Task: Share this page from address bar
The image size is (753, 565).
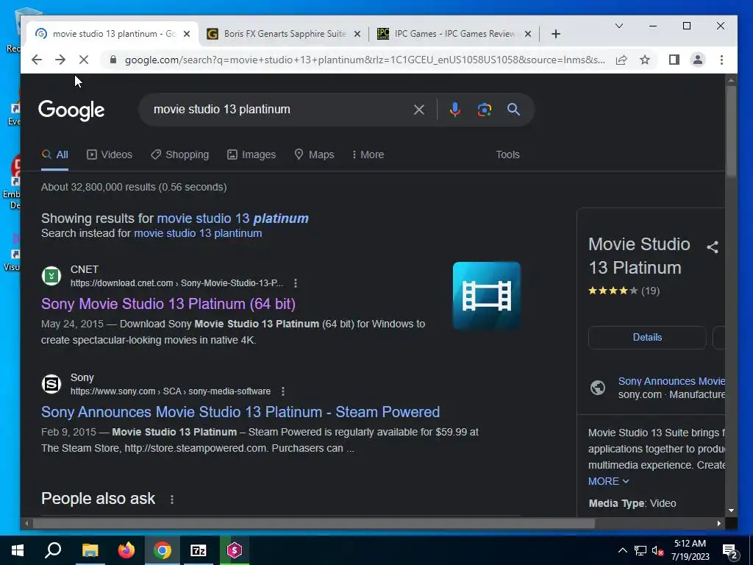Action: coord(621,60)
